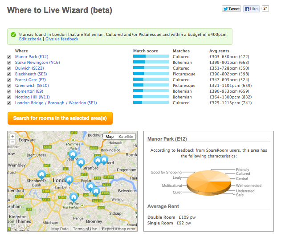Viewport: 281px width, 236px height.
Task: Click the map marker above Blythe Hill Fields
Action: (73, 197)
